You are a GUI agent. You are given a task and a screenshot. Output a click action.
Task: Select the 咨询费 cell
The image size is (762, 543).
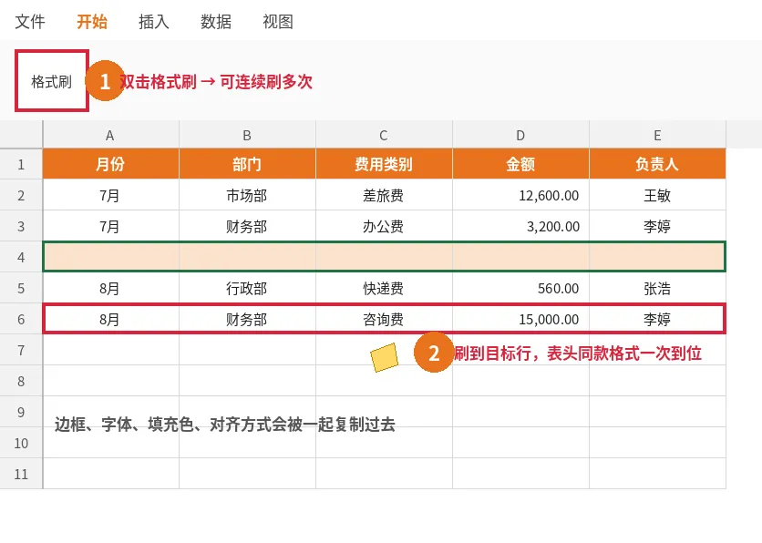coord(384,319)
